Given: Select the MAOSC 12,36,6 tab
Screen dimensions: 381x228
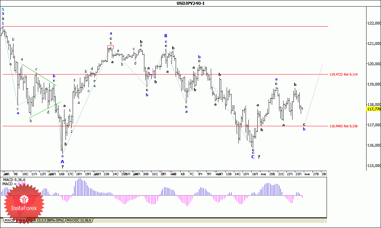Looking at the screenshot, I should tap(79, 220).
